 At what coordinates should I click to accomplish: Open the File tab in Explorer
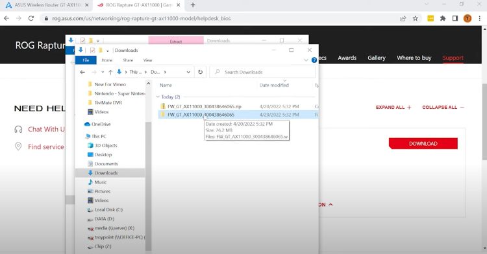[x=86, y=60]
